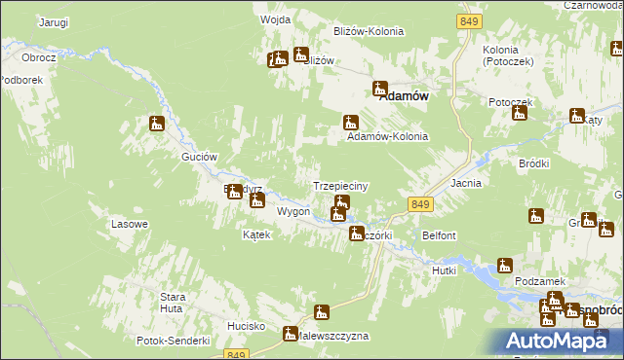This screenshot has width=624, height=360.
Task: Click the Wojda label
Action: point(275,19)
